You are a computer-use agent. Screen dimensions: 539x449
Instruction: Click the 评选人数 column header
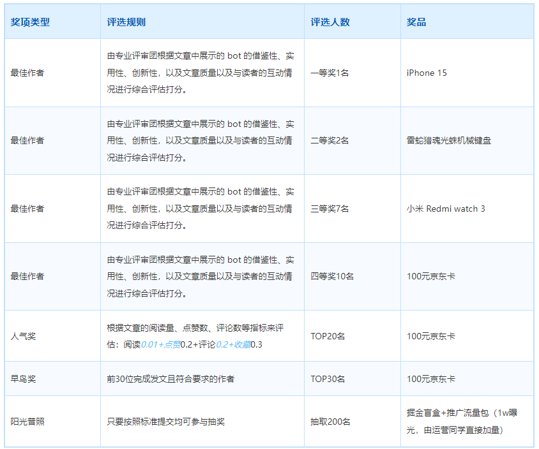[326, 21]
